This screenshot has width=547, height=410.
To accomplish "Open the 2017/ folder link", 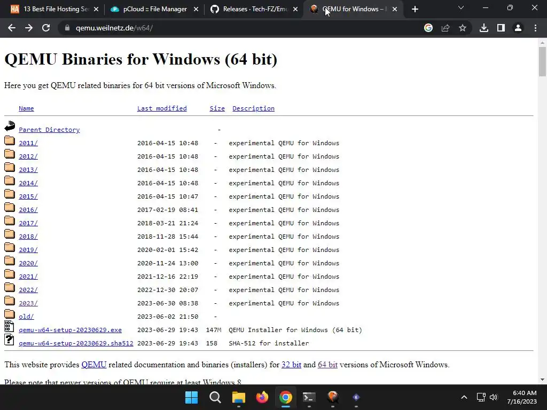I will coord(28,223).
